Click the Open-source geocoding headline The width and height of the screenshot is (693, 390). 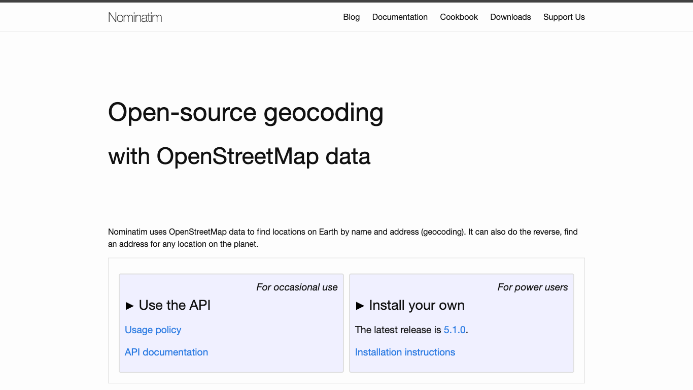pos(246,112)
